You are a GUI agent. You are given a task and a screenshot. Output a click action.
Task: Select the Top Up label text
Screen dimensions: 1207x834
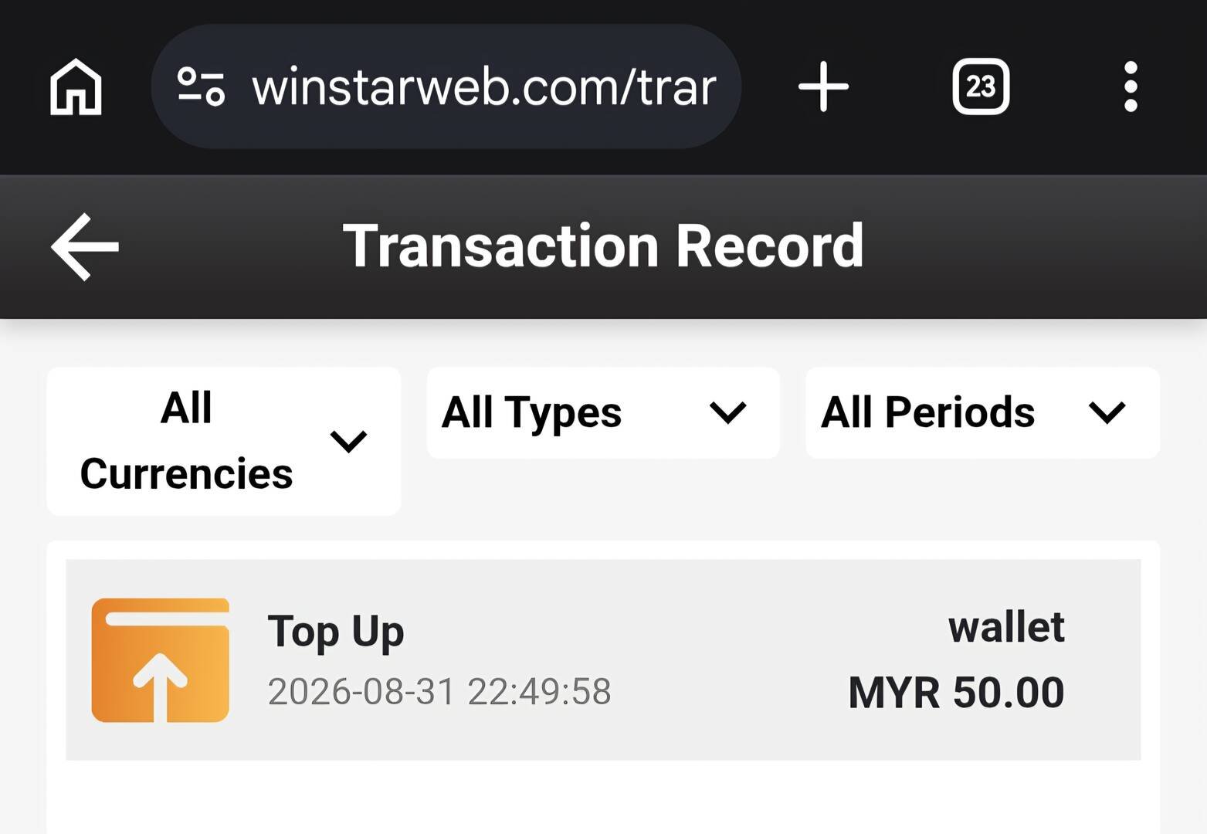(x=336, y=632)
